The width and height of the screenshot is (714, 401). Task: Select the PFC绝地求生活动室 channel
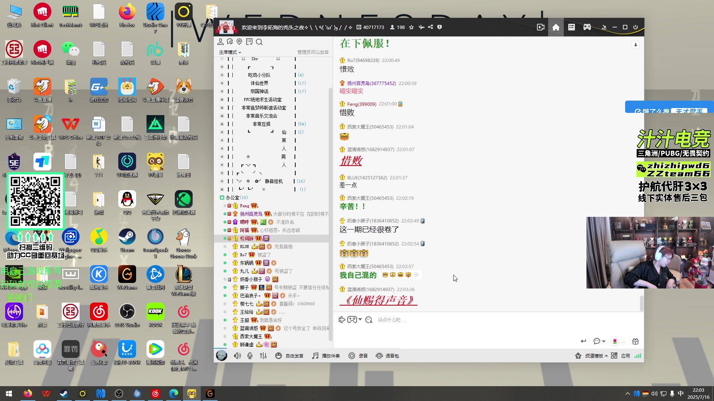click(x=263, y=100)
